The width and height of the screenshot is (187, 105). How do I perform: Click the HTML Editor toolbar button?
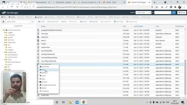coord(101,17)
